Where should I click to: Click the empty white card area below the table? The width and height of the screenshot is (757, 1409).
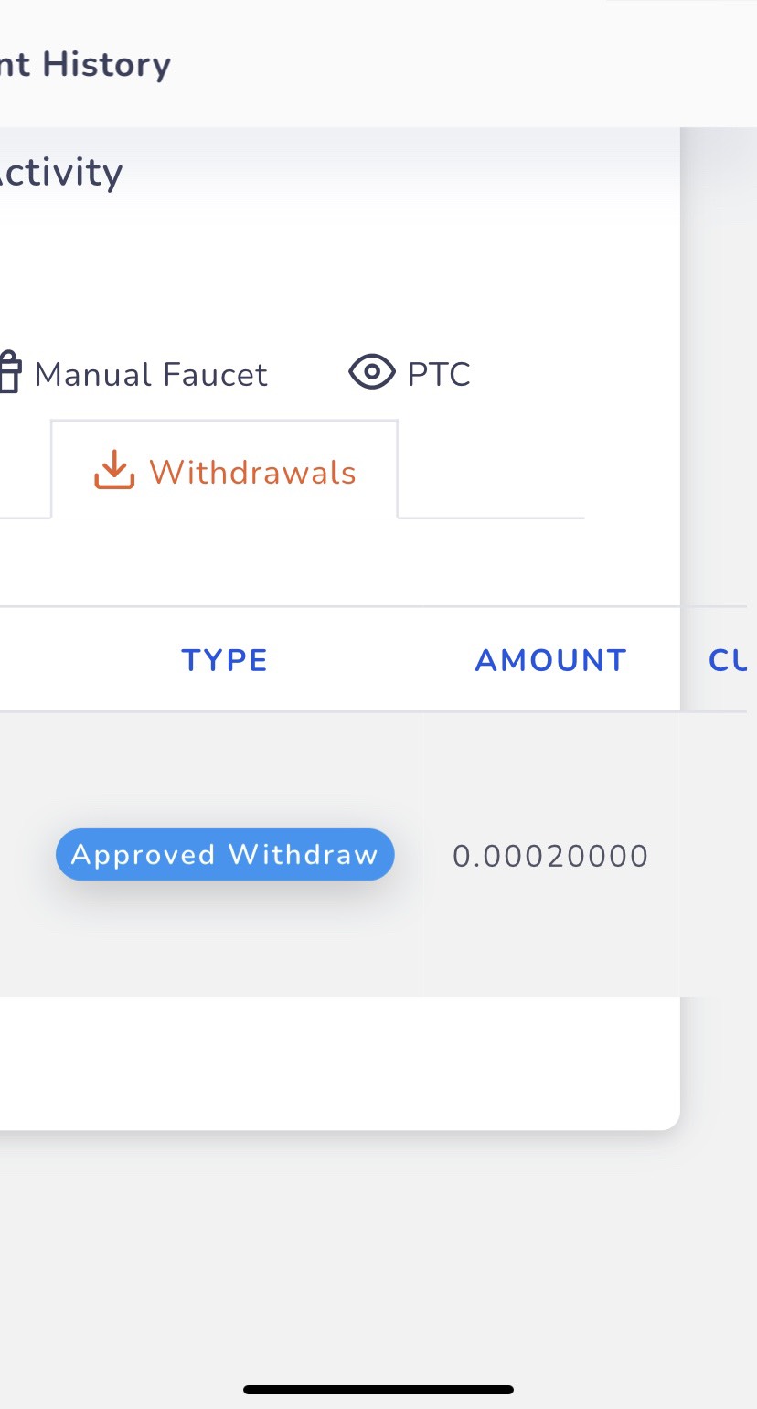338,1061
